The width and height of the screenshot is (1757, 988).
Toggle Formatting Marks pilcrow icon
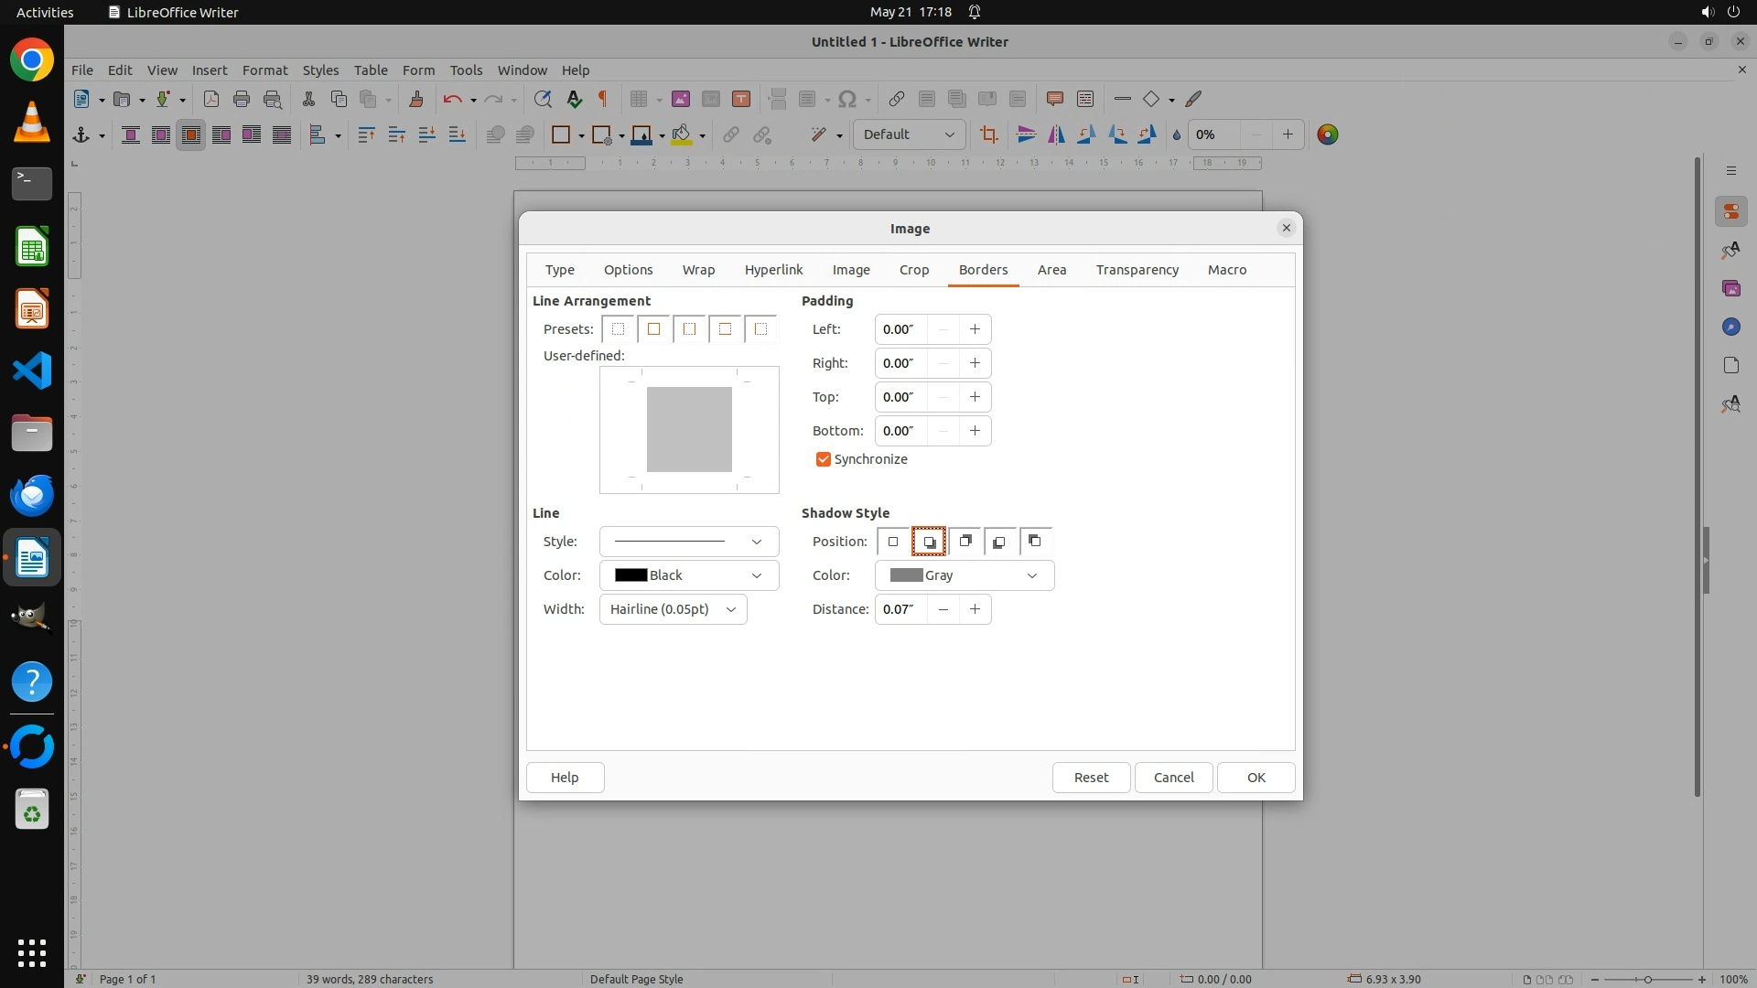pyautogui.click(x=603, y=100)
